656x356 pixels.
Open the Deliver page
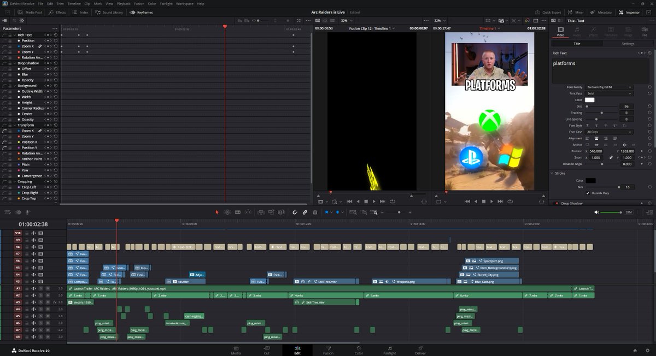420,351
